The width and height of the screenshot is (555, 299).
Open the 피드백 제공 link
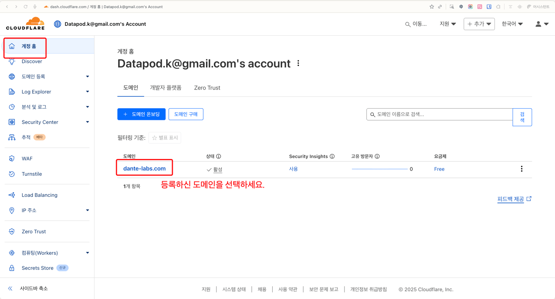tap(514, 199)
